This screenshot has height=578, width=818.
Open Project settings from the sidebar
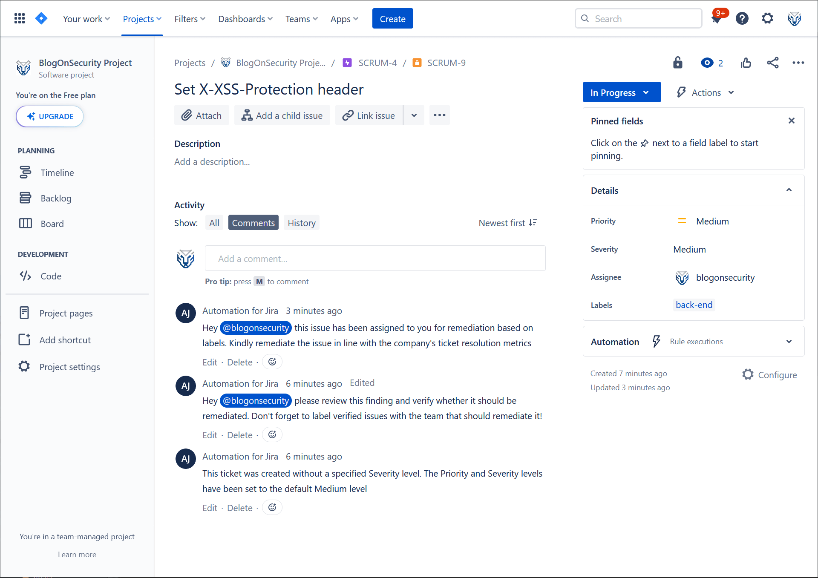(69, 366)
